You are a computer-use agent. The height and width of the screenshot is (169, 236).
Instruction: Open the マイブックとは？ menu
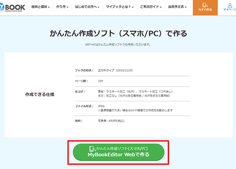120,7
